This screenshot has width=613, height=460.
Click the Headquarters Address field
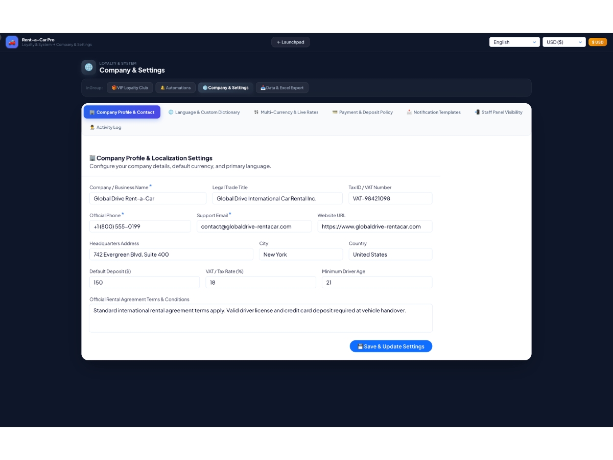coord(171,255)
